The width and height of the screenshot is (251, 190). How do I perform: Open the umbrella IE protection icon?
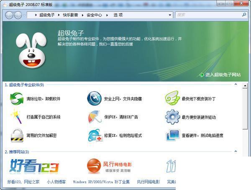95,117
